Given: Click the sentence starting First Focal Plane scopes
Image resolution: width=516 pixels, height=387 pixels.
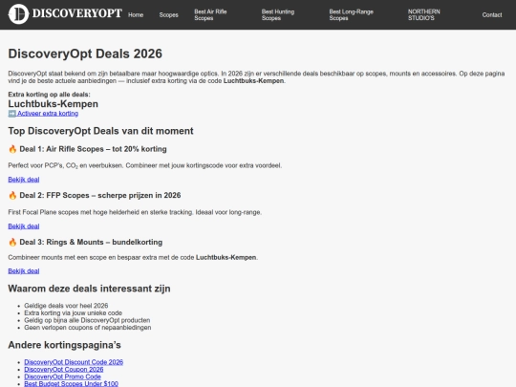Looking at the screenshot, I should 135,212.
